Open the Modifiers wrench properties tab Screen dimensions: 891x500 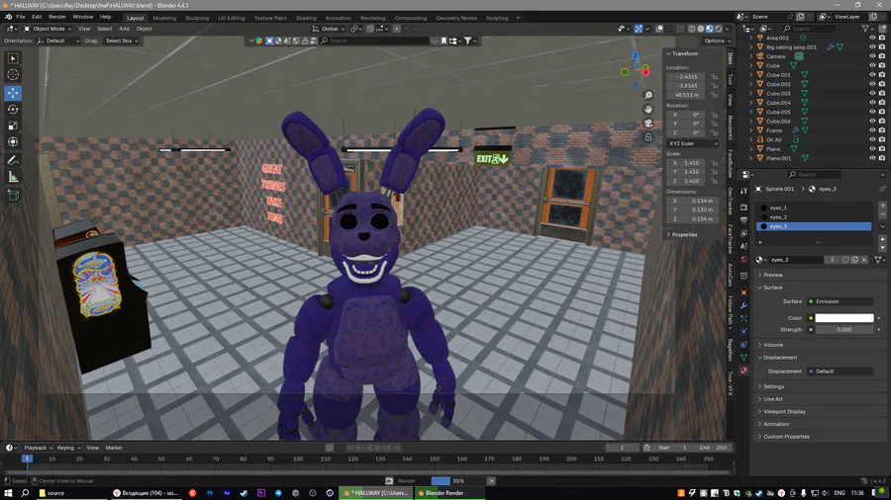pyautogui.click(x=743, y=305)
